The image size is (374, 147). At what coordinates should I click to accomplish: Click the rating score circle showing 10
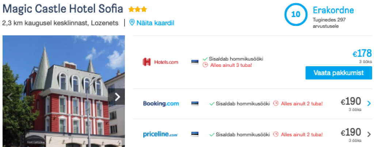[295, 15]
